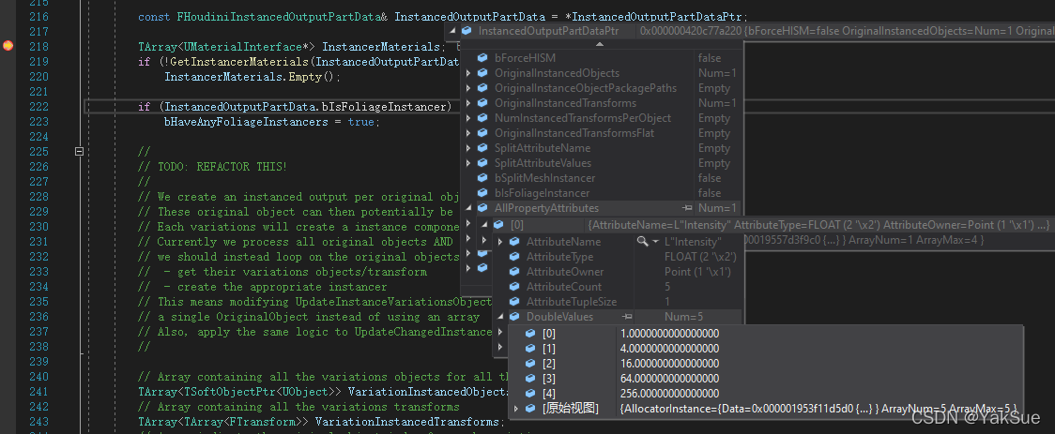Click value 256.00000000000000 of element [4]

tap(669, 393)
